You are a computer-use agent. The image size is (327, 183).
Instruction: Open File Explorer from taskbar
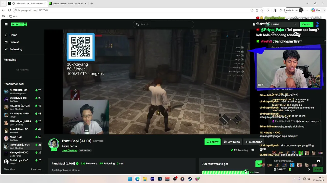[145, 179]
